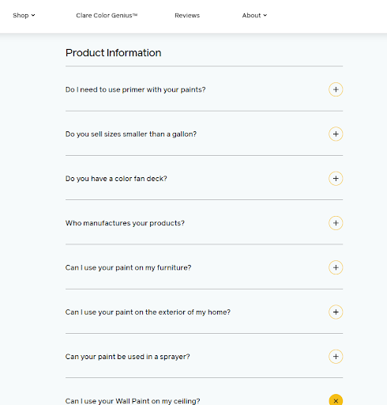Open the color fan deck plus icon

point(336,179)
